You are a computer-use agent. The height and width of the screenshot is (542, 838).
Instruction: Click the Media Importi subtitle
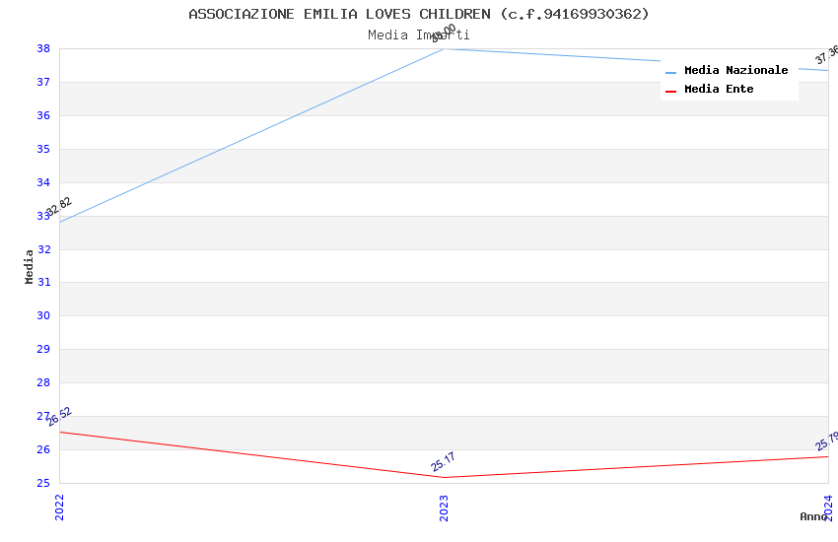[x=419, y=34]
